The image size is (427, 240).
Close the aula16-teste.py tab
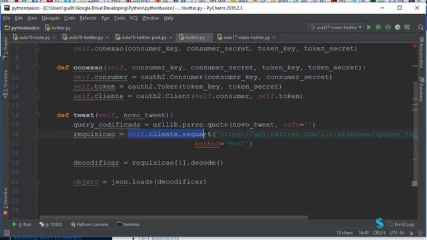tap(54, 37)
